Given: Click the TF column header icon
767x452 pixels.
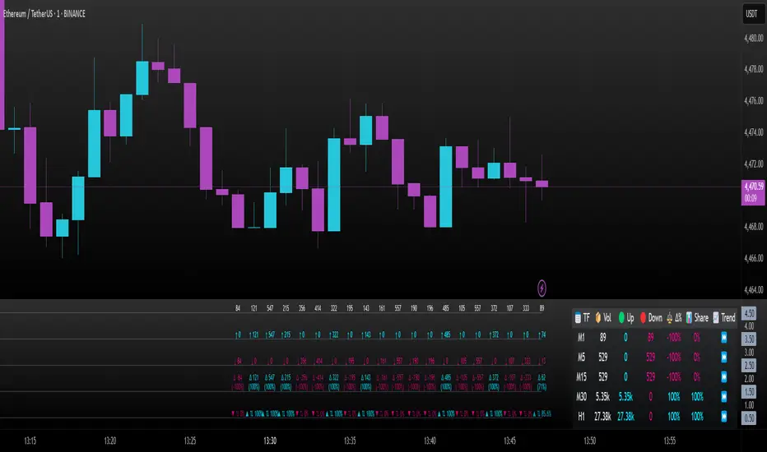Looking at the screenshot, I should pos(577,317).
